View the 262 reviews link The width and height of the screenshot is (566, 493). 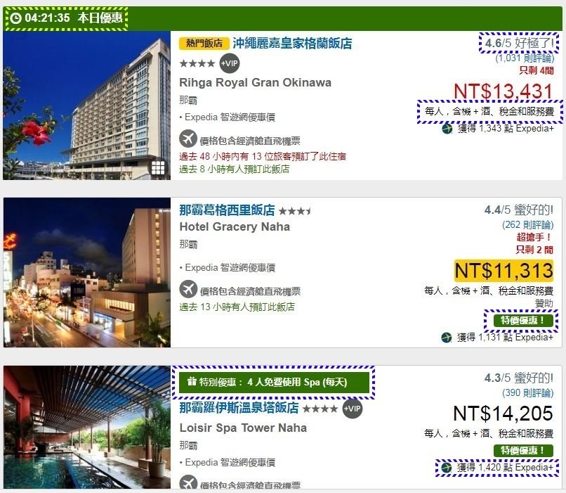click(x=527, y=225)
